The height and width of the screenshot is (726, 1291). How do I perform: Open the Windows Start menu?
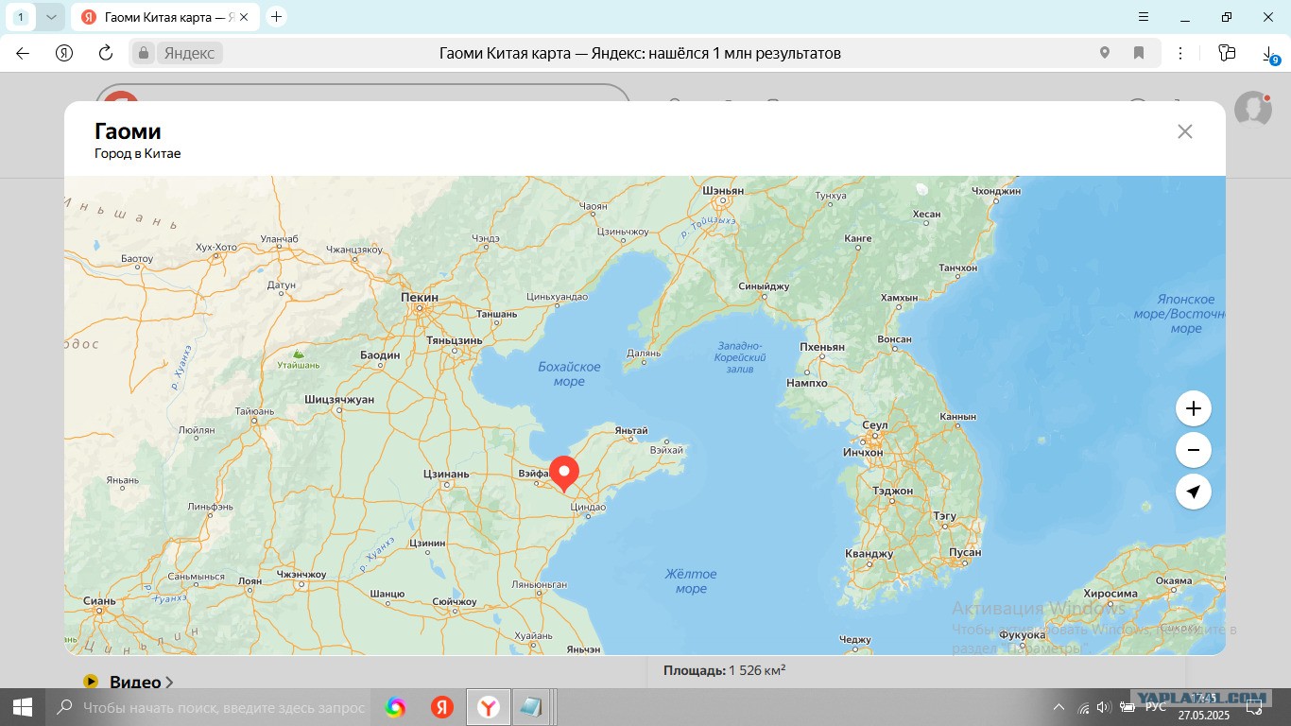tap(23, 707)
